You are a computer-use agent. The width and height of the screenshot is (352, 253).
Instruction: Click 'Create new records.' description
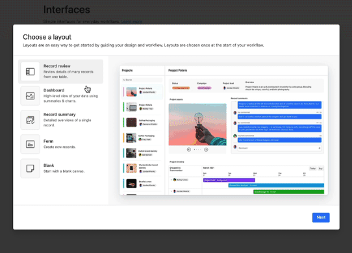click(60, 147)
